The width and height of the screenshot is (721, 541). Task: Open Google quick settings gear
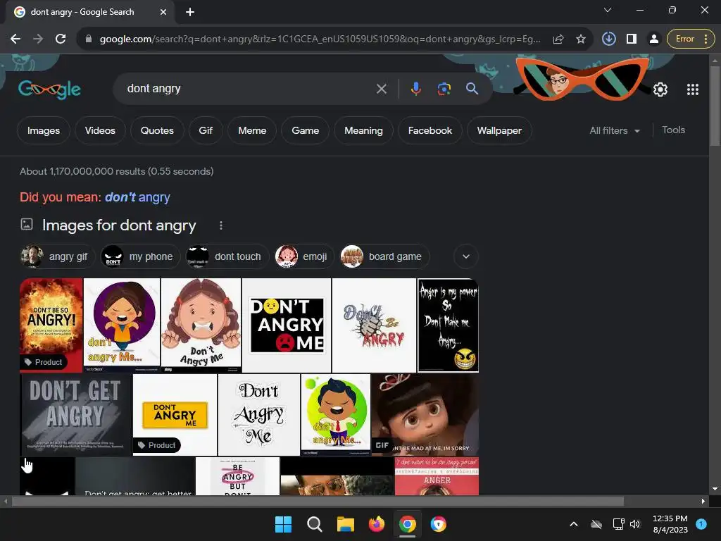(660, 89)
